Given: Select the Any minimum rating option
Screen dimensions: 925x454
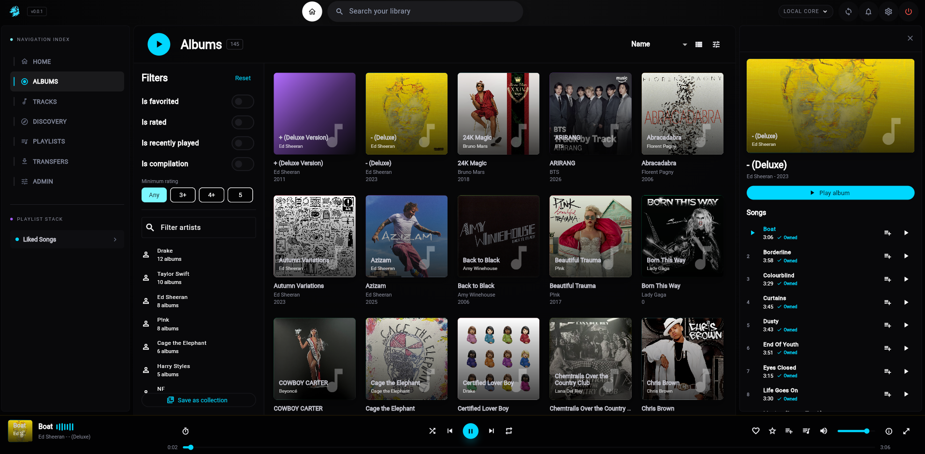Looking at the screenshot, I should [x=154, y=195].
